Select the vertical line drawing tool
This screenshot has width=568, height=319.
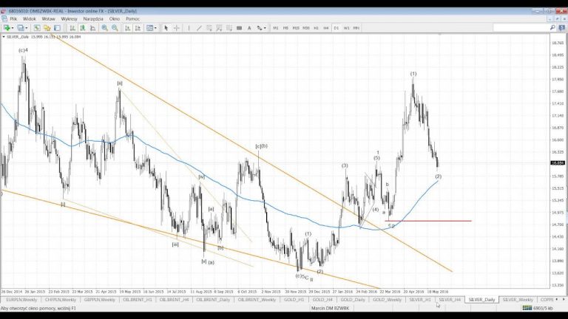tap(189, 28)
